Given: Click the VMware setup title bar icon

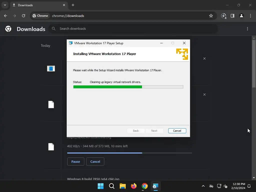Looking at the screenshot, I should coord(70,43).
